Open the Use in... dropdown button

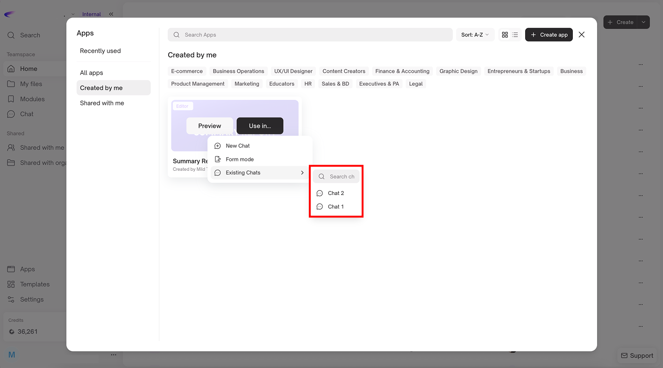(x=260, y=126)
